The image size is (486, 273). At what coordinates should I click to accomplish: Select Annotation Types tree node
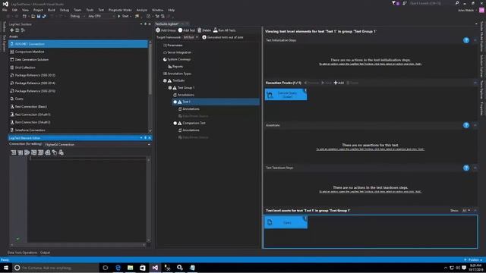pyautogui.click(x=179, y=74)
